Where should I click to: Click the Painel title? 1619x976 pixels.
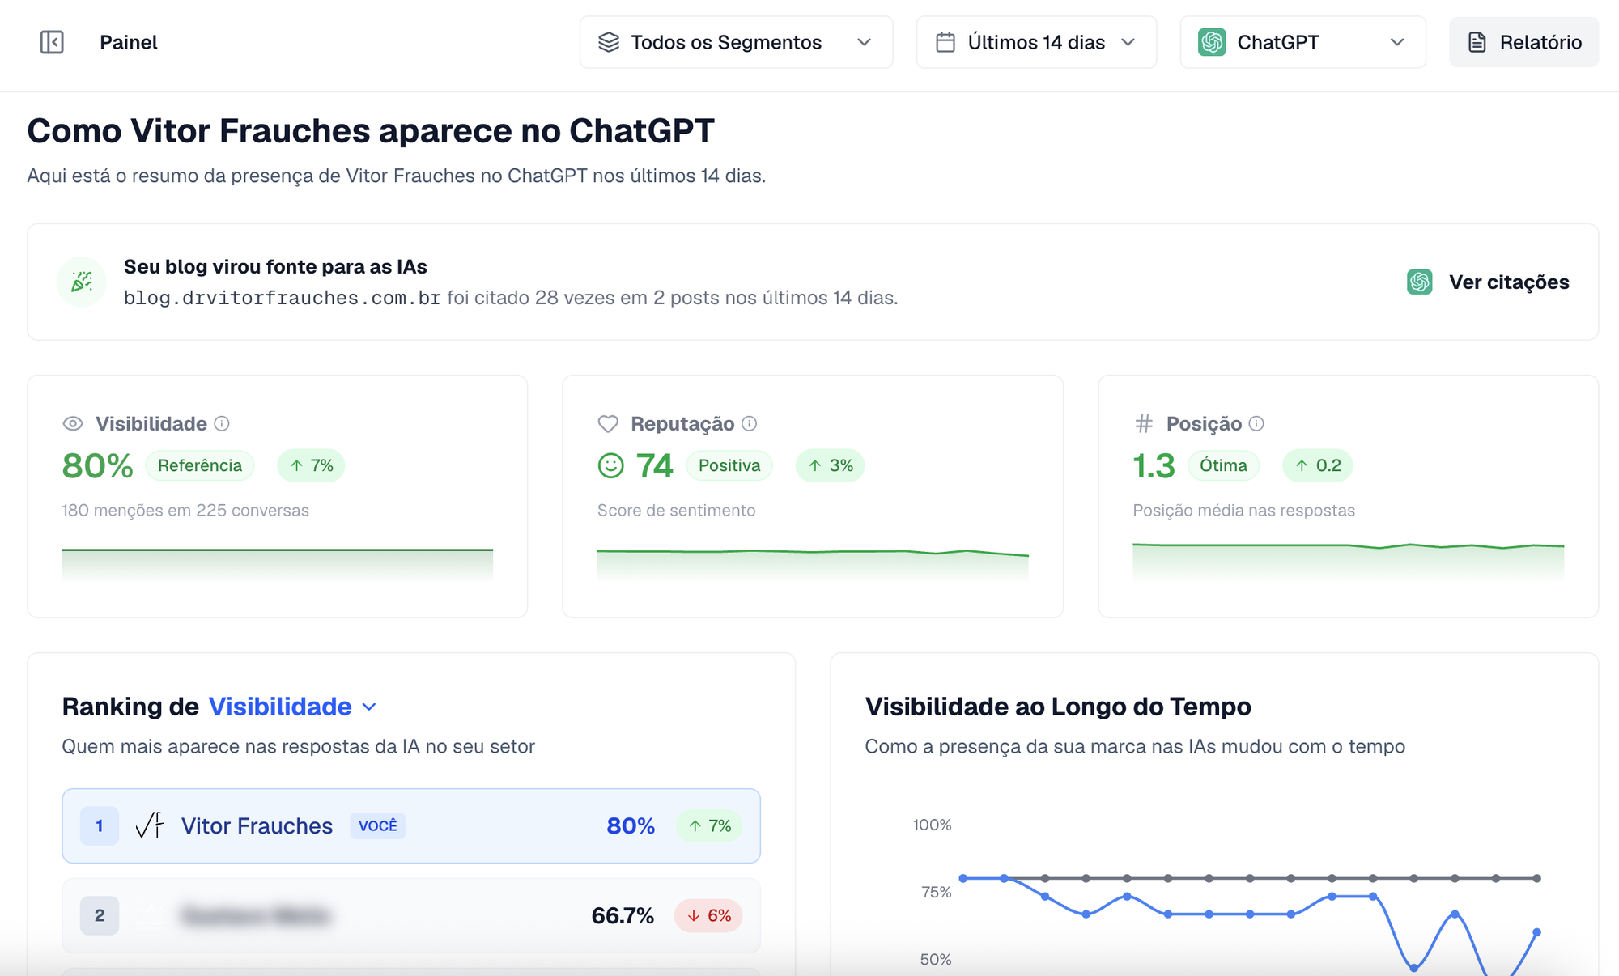coord(129,42)
